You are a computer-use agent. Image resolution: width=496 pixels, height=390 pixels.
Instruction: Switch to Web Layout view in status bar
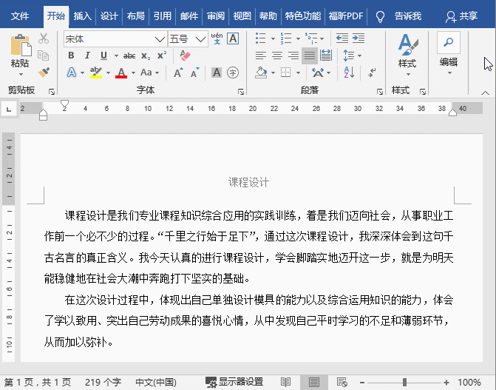[342, 382]
